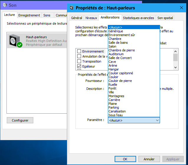Toggle the Annulation de la voix checkbox

click(x=79, y=56)
